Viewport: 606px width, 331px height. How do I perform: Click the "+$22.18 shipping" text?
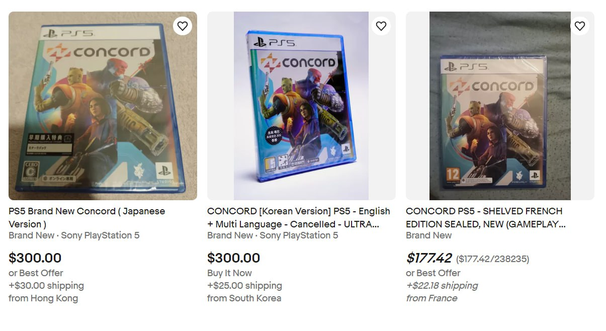tap(442, 286)
